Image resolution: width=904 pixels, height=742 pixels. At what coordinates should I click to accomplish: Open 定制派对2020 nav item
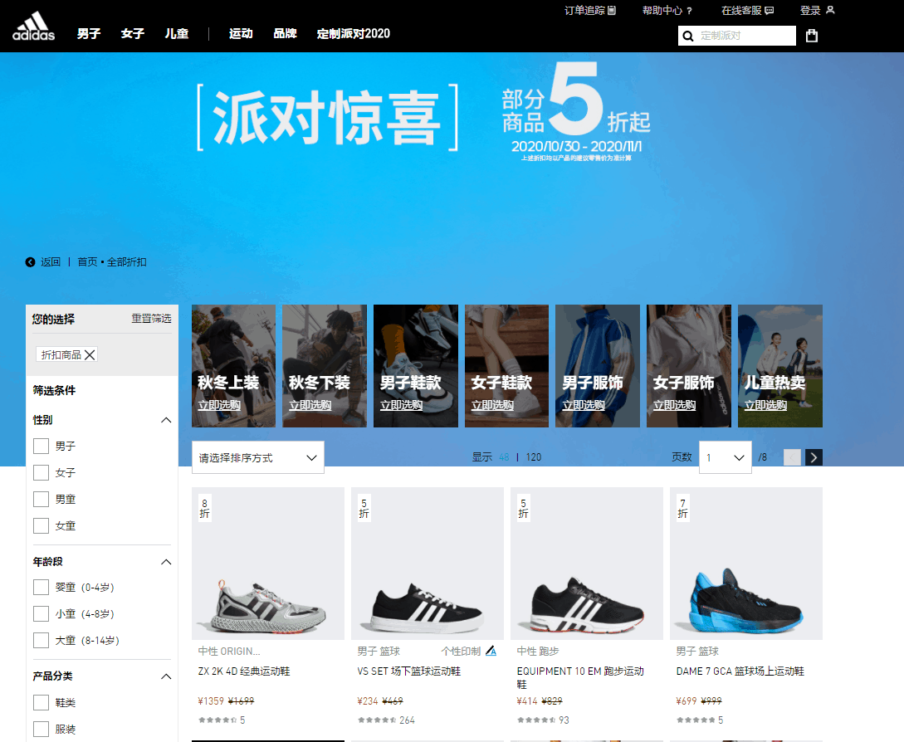coord(354,34)
